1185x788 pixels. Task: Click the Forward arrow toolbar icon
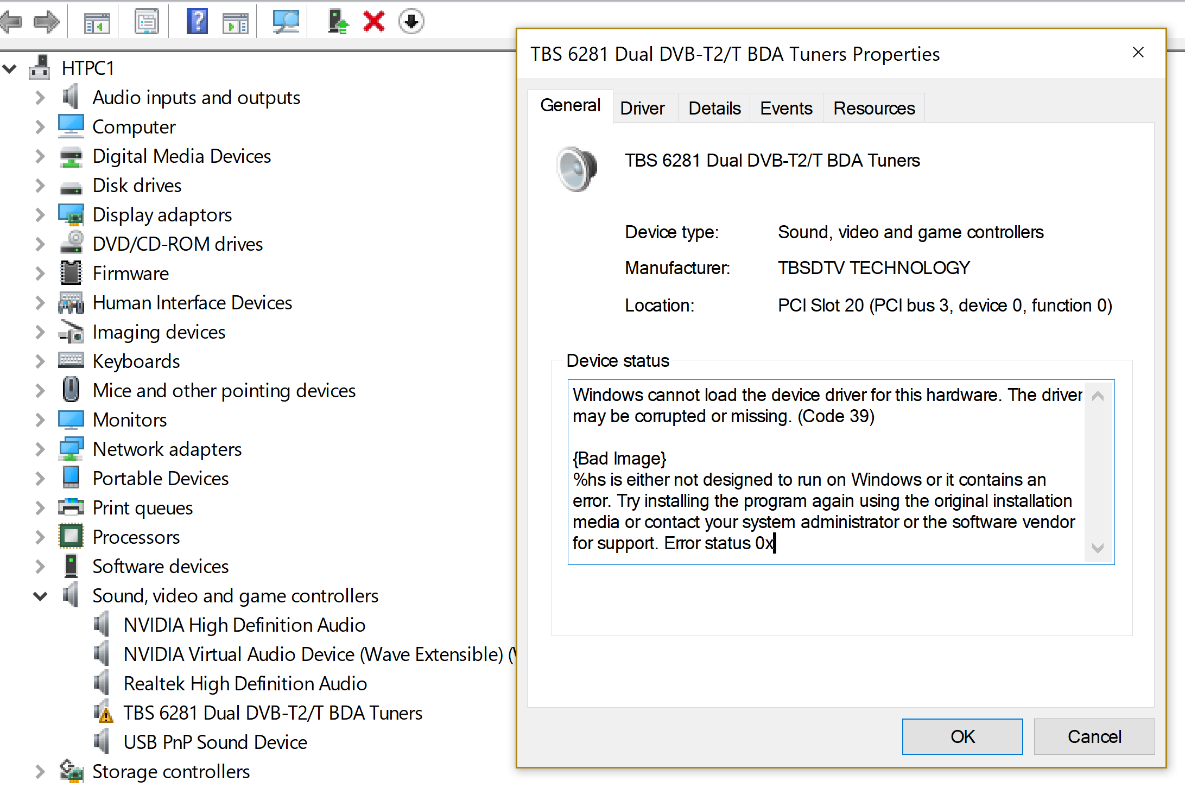point(46,22)
